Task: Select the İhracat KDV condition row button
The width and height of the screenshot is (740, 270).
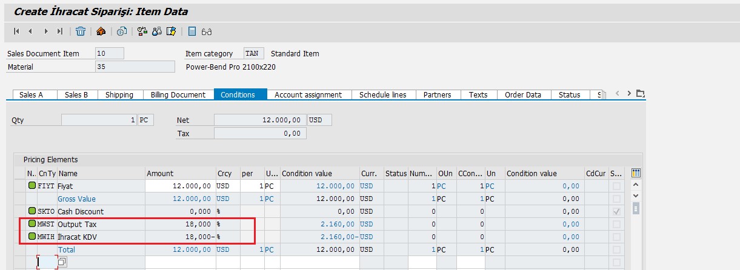Action: [32, 237]
